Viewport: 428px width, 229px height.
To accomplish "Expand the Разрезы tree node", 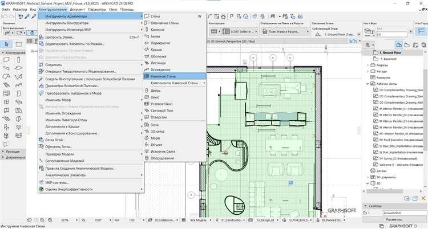I will pos(368,65).
